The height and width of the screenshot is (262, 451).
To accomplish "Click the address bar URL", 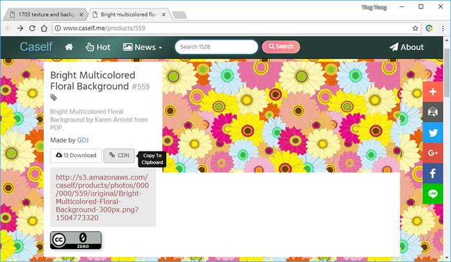I will point(104,28).
